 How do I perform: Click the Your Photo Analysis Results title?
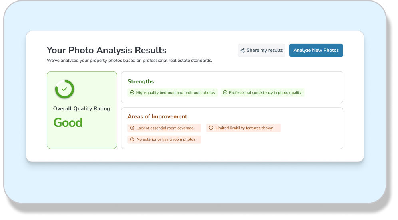pos(106,50)
